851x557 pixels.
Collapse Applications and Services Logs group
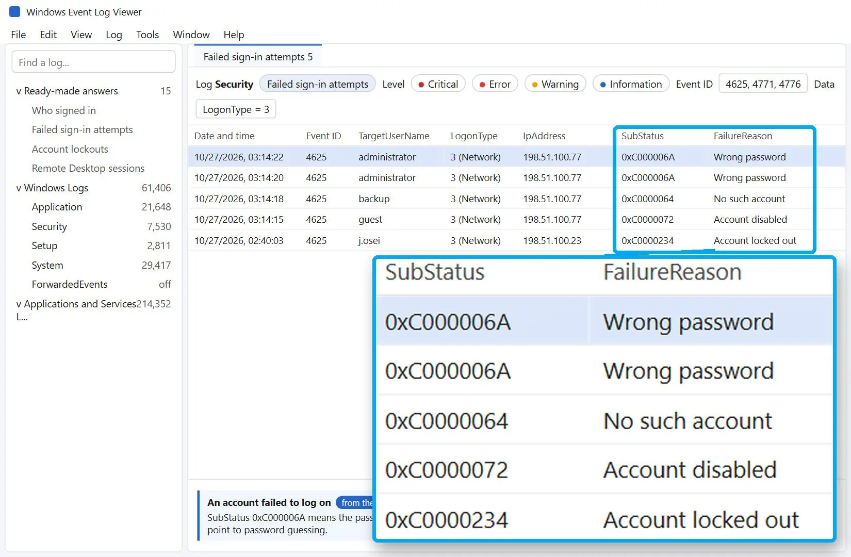click(19, 304)
